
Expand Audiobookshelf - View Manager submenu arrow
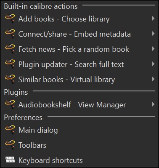click(153, 104)
